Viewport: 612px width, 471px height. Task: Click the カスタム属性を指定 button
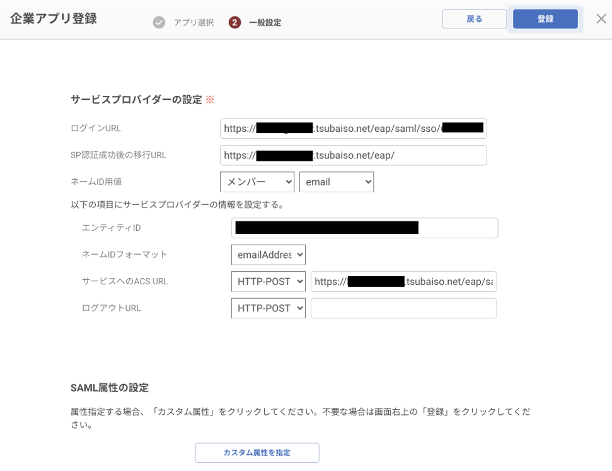tap(257, 453)
